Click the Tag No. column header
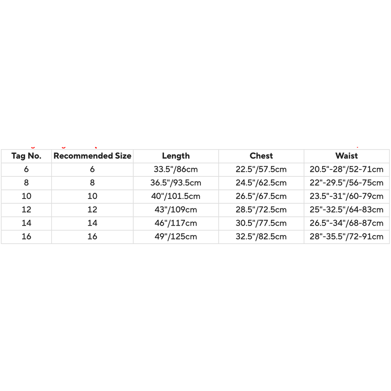Screen dimensions: 391x391 click(x=26, y=156)
